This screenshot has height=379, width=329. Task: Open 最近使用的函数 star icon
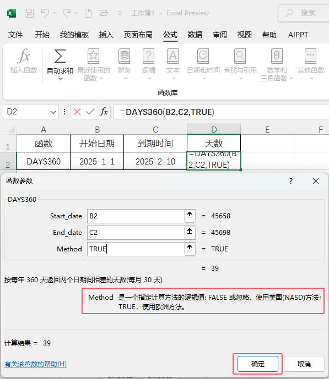(x=93, y=56)
